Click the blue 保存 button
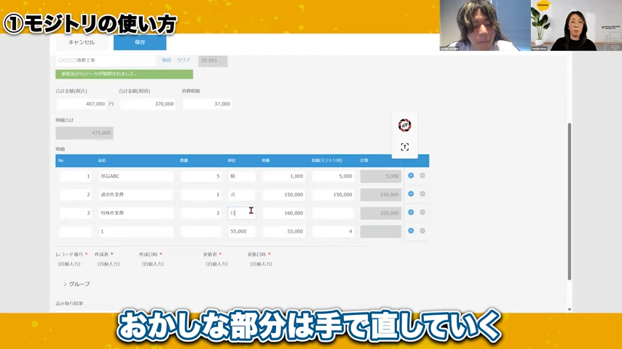622x349 pixels. click(140, 42)
